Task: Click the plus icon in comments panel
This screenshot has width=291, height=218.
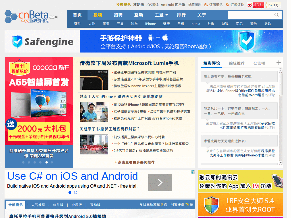Action: pyautogui.click(x=278, y=63)
